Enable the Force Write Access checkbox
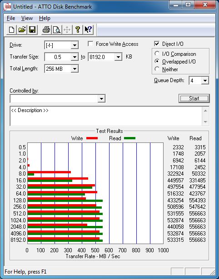 pyautogui.click(x=90, y=44)
